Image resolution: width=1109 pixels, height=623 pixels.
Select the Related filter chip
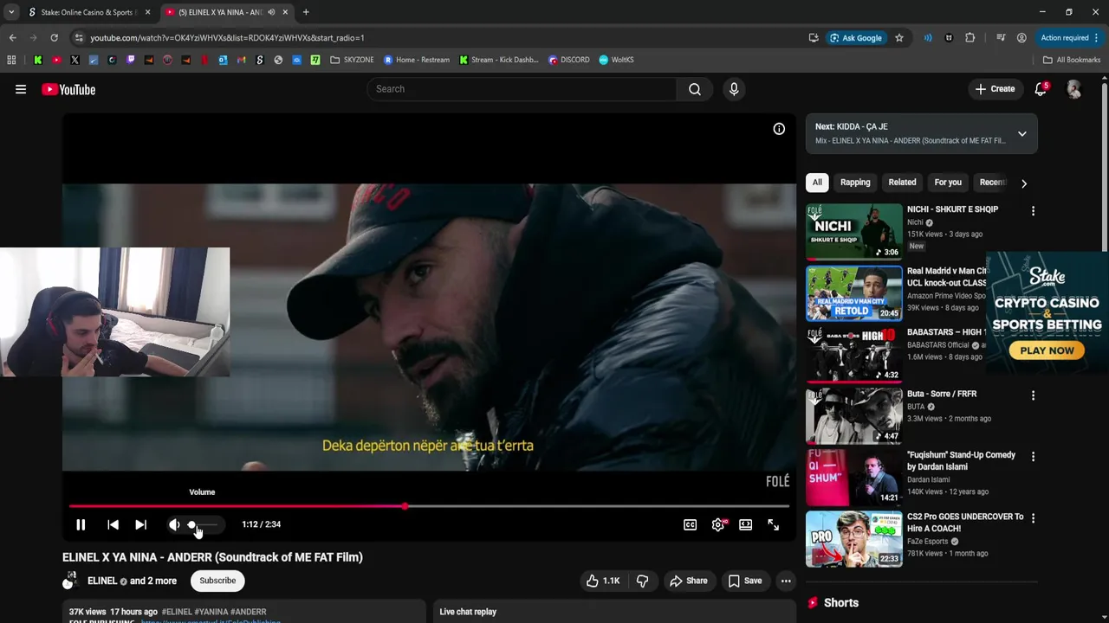click(902, 183)
